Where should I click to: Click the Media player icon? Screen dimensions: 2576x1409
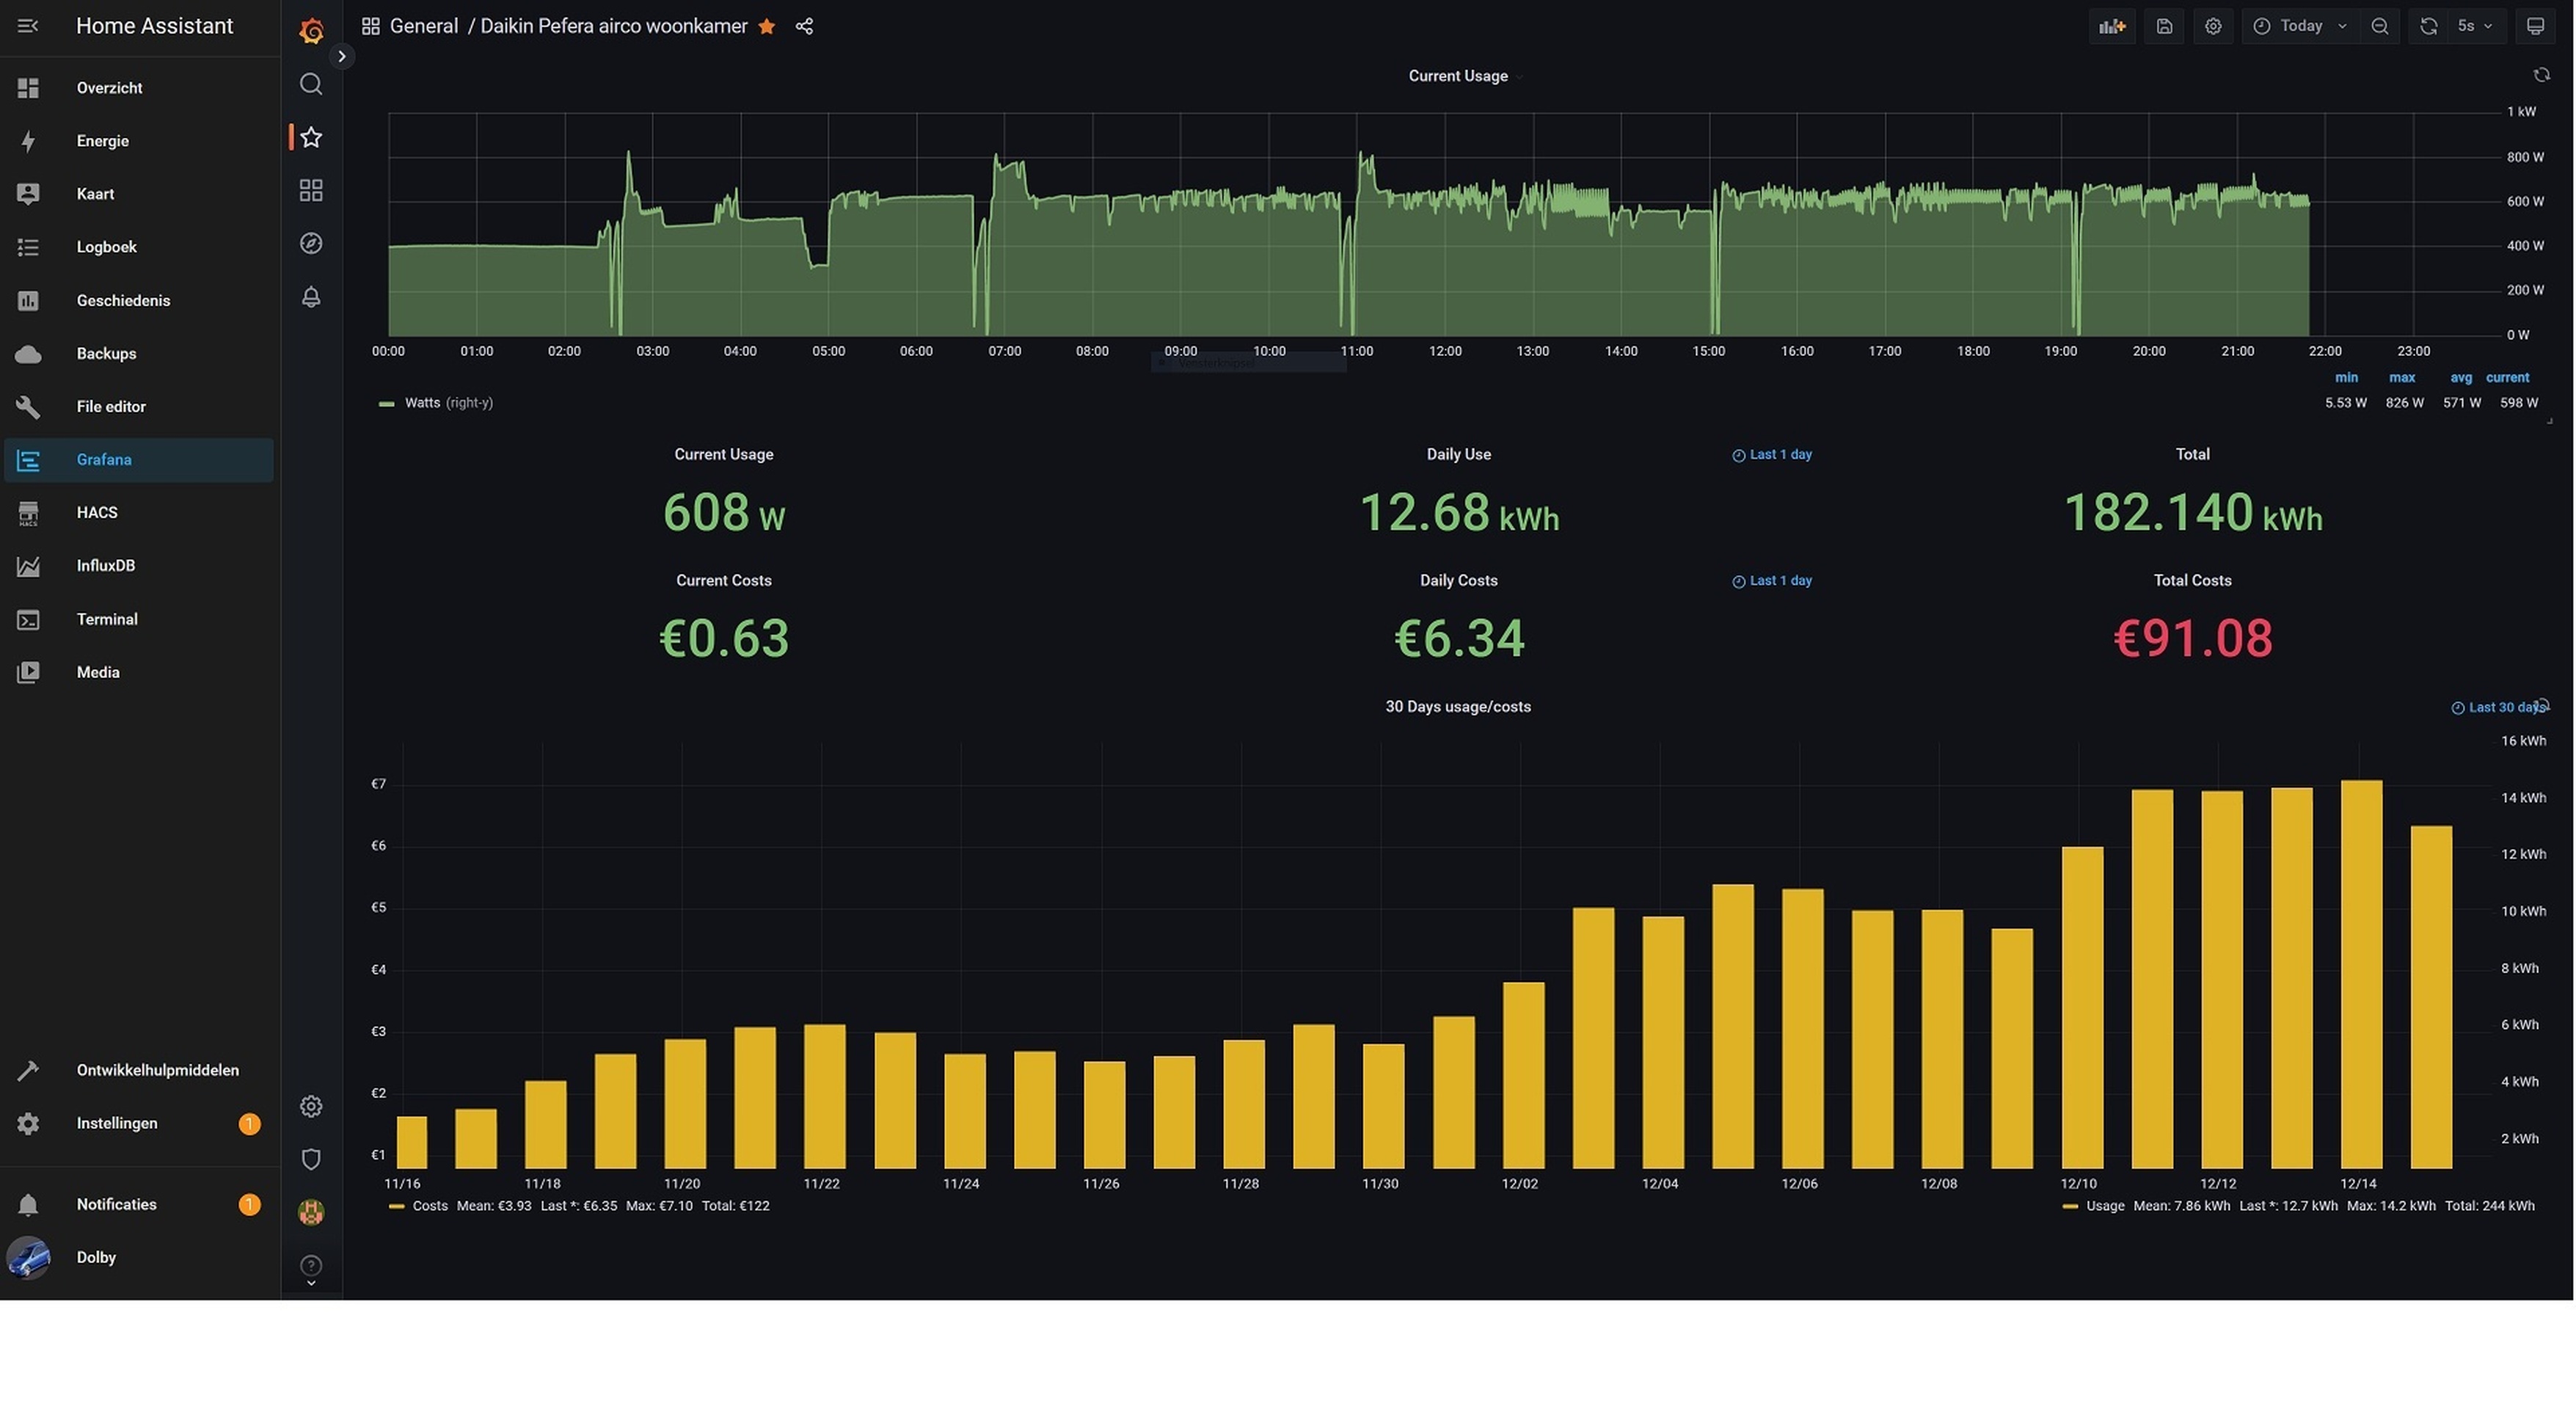point(28,673)
